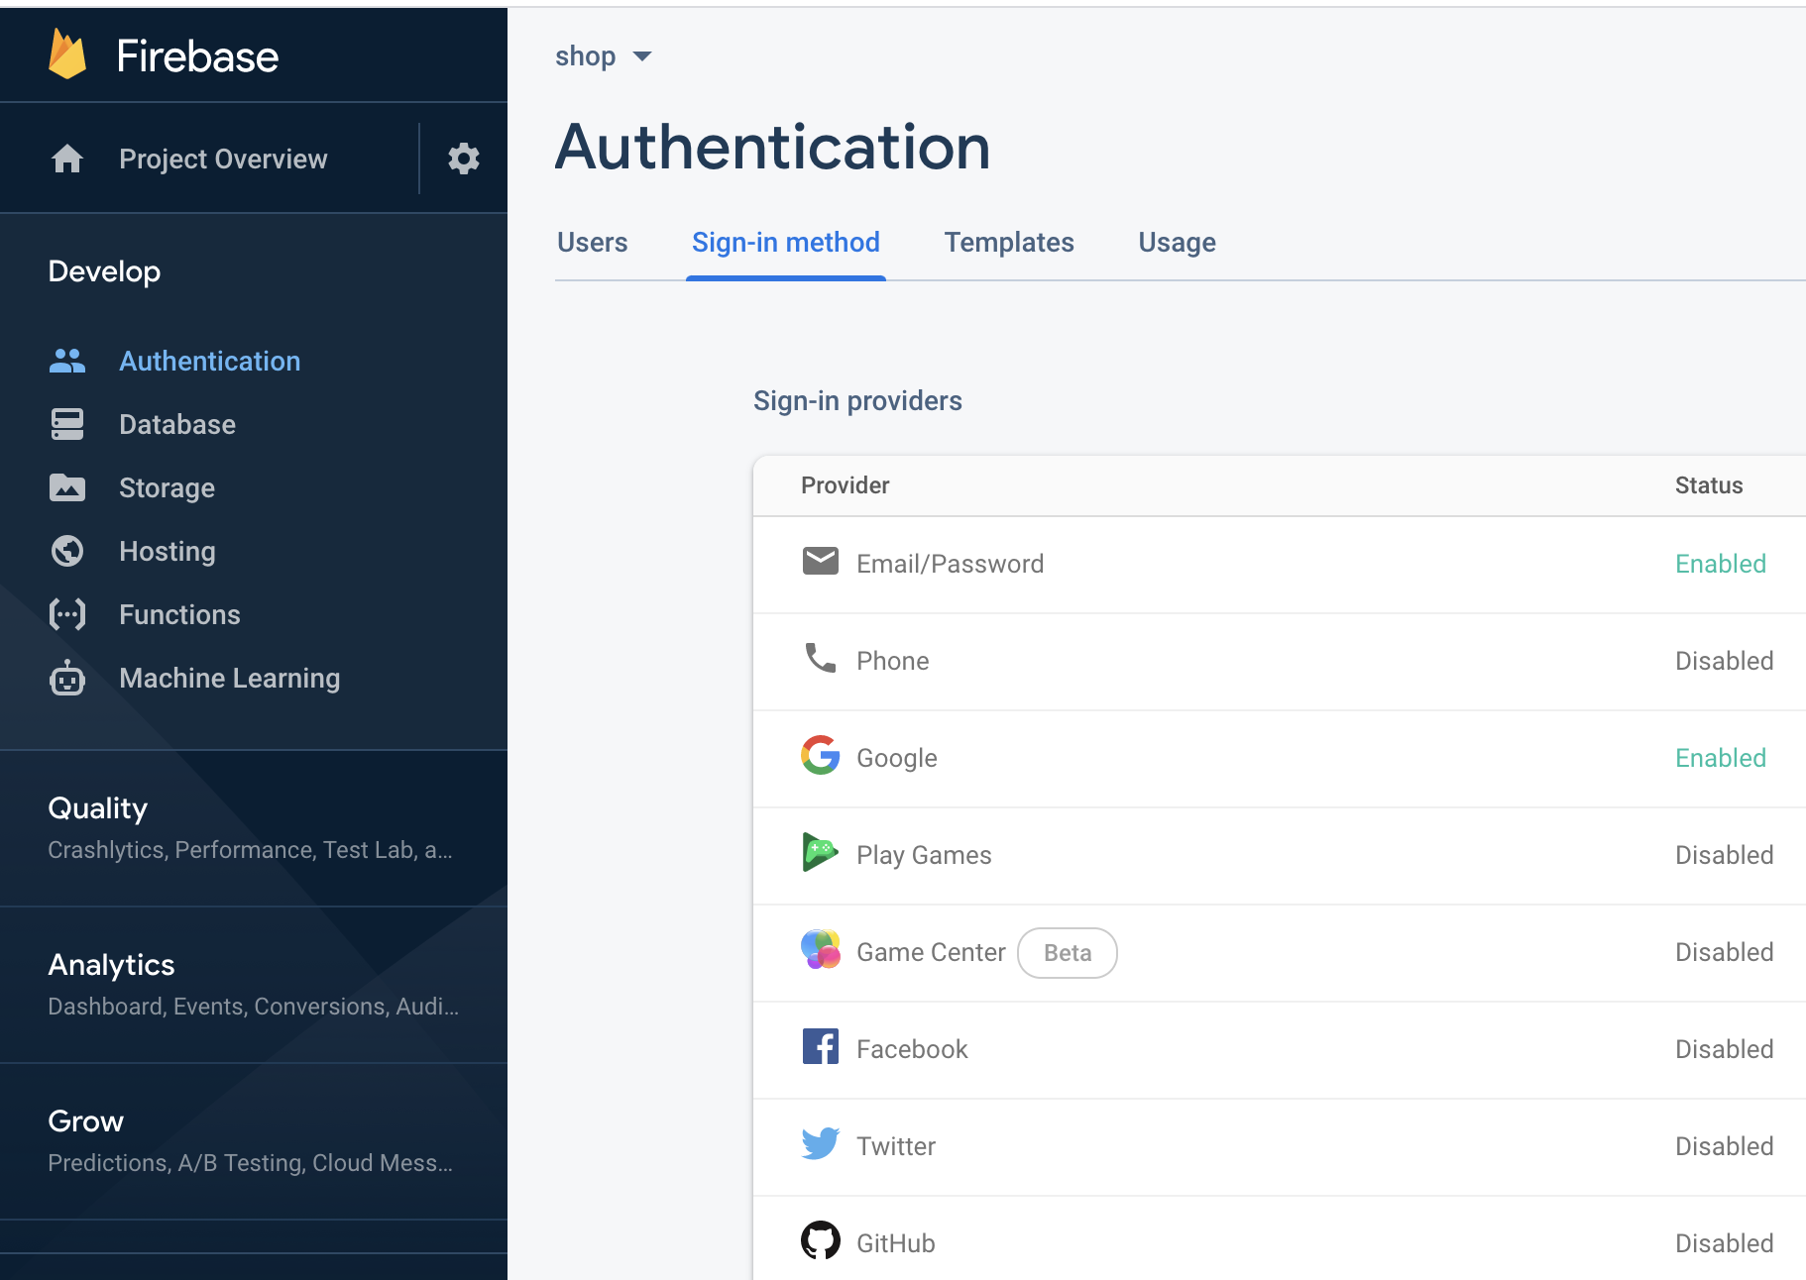Open Email/Password provider row
The width and height of the screenshot is (1806, 1280).
(1279, 564)
